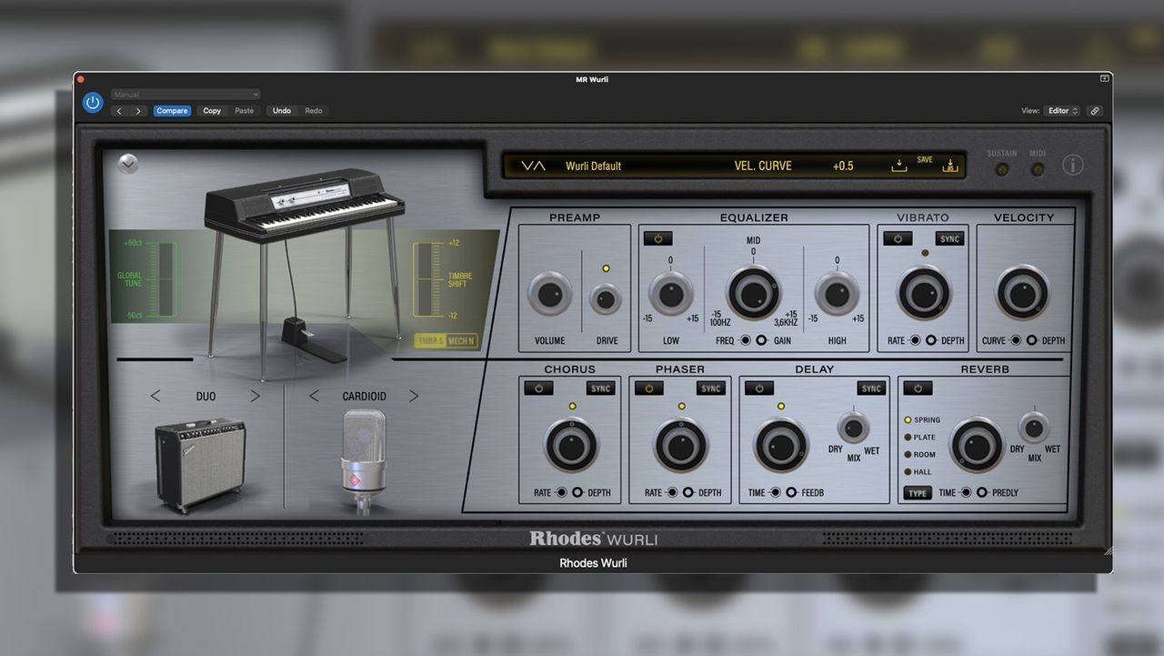The height and width of the screenshot is (656, 1164).
Task: Click the Velocity Curve/Depth knob
Action: (x=1023, y=293)
